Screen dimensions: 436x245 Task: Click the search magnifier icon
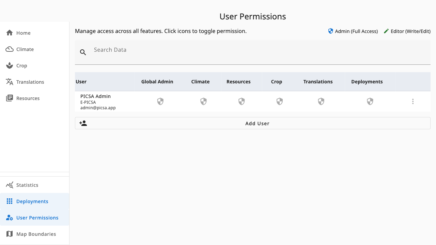tap(83, 52)
